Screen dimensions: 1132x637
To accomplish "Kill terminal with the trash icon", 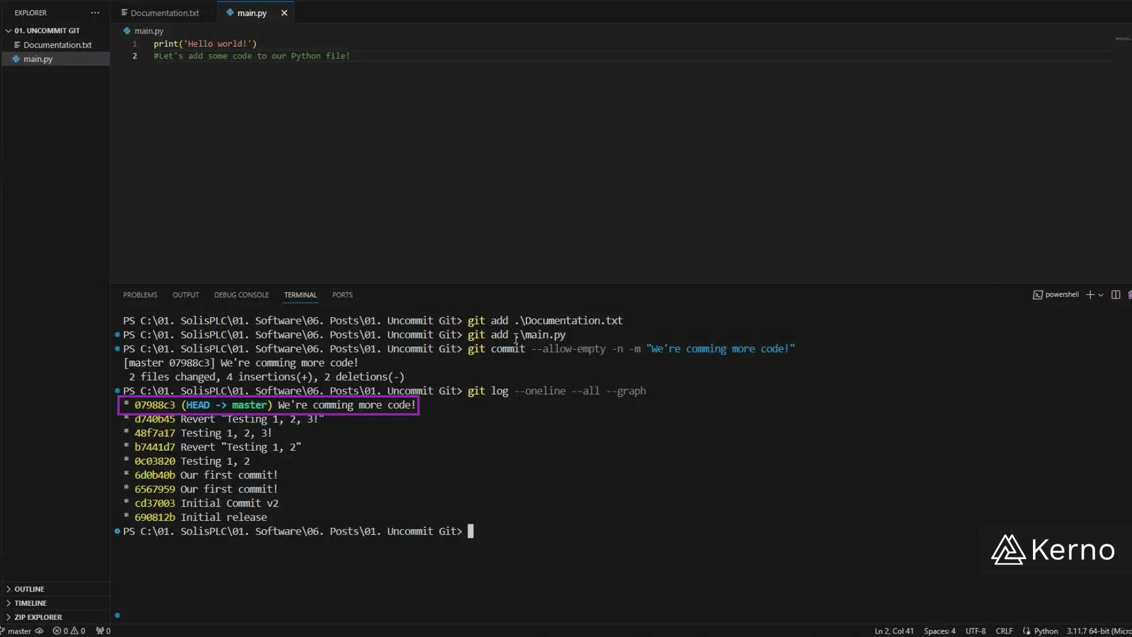I will (1130, 295).
